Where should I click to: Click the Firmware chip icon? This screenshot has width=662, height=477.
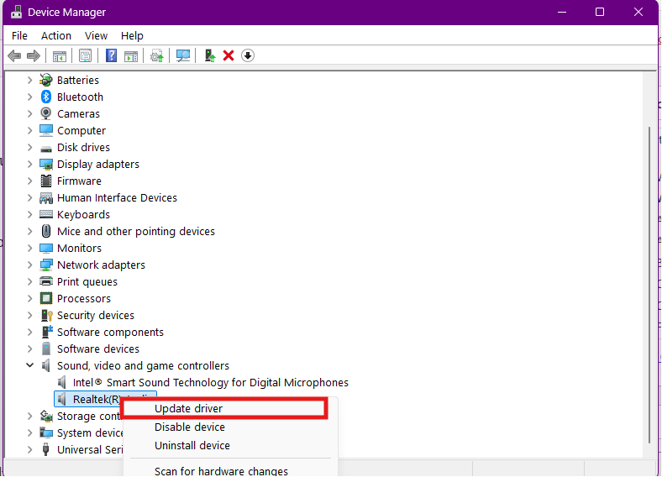pyautogui.click(x=46, y=181)
